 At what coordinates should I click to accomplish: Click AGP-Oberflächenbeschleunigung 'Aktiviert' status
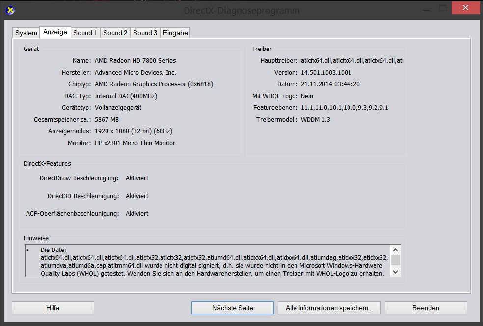click(137, 213)
